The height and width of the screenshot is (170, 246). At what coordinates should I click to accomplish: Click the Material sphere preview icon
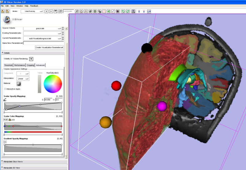tap(19, 84)
